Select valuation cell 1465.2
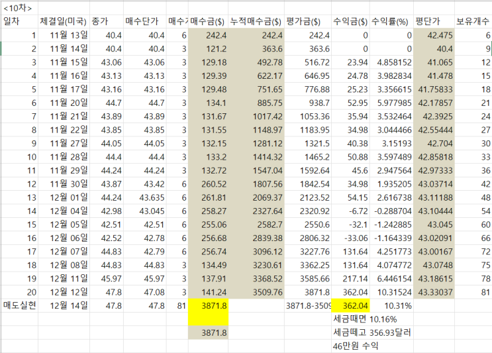The width and height of the screenshot is (492, 353). [x=308, y=157]
